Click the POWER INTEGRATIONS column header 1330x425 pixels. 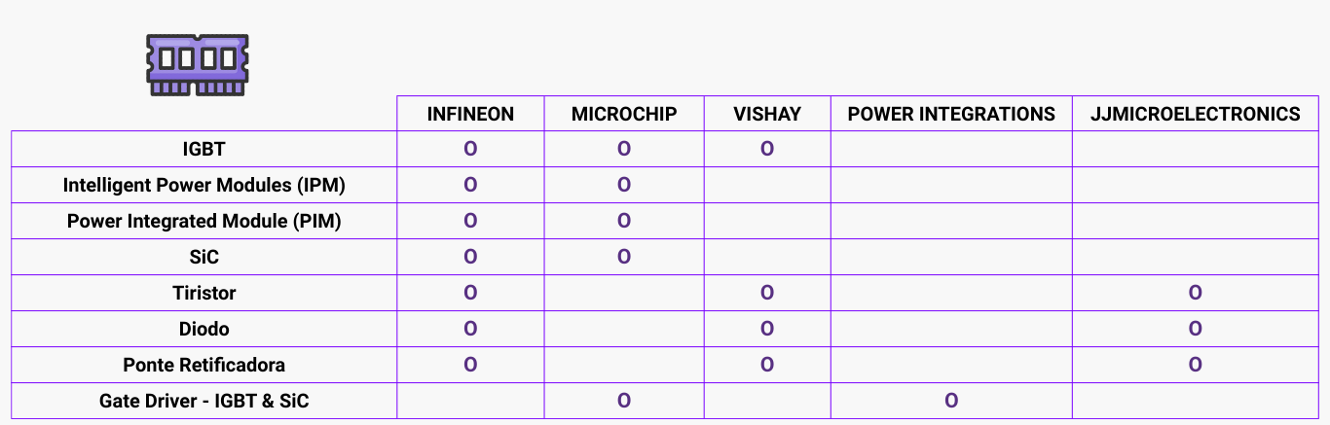pos(951,114)
